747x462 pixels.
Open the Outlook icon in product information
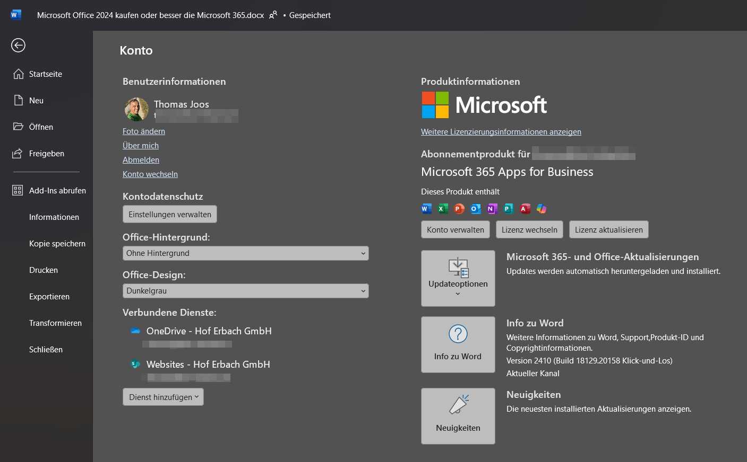coord(475,208)
